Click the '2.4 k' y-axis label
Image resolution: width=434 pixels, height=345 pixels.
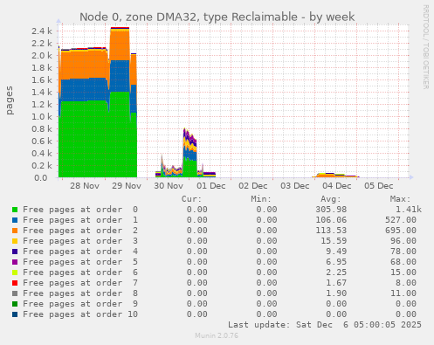click(42, 31)
